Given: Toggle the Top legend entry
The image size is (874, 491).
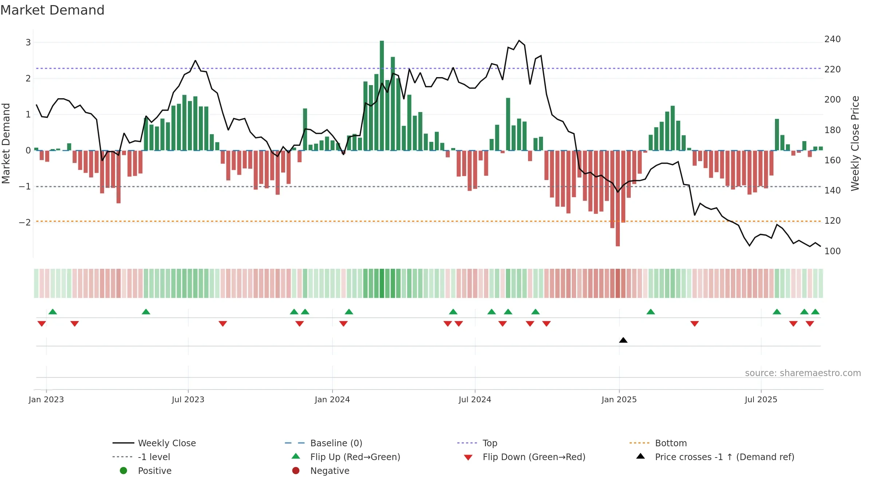Looking at the screenshot, I should [477, 443].
